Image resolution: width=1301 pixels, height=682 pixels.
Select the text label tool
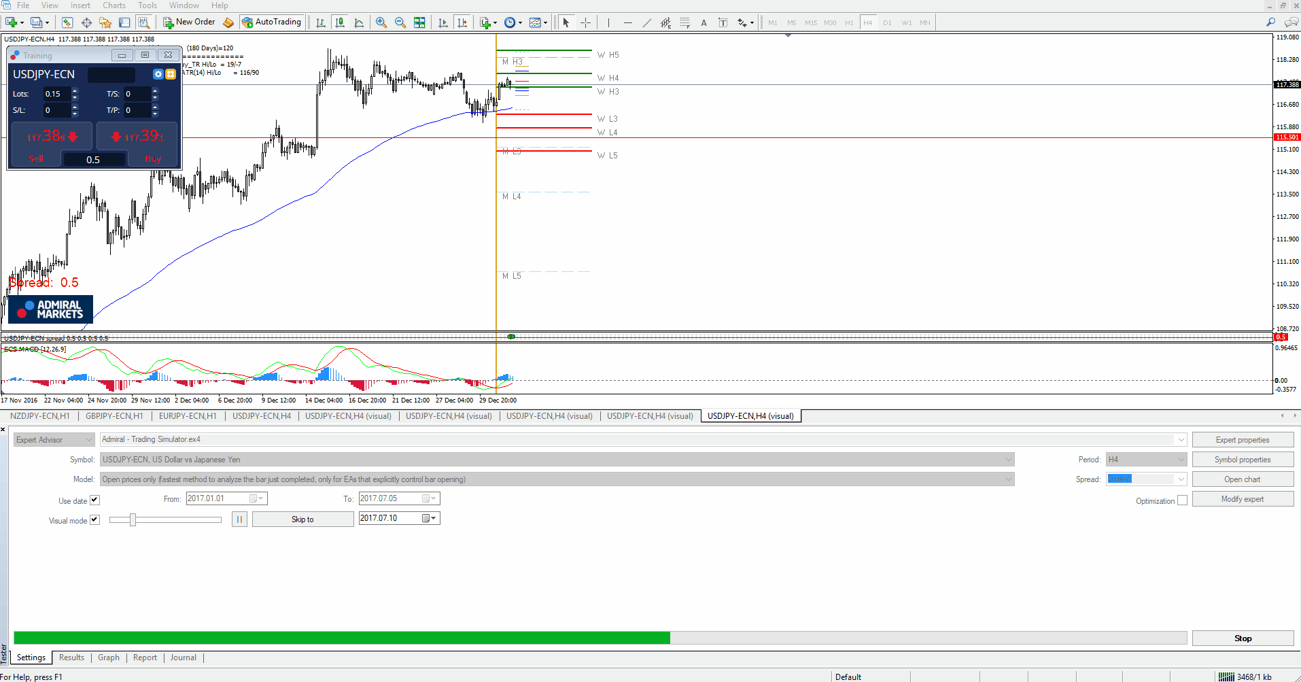coord(704,22)
